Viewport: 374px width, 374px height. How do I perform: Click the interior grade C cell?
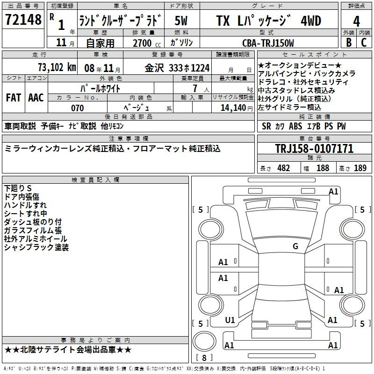(x=364, y=42)
